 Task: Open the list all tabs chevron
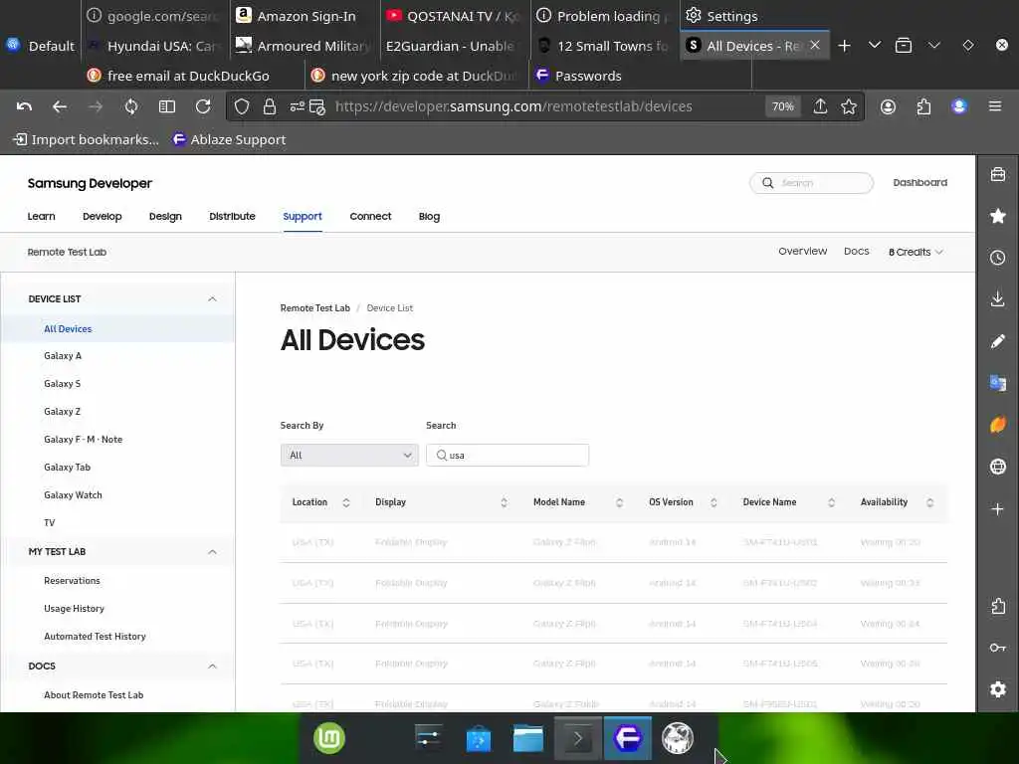tap(874, 45)
